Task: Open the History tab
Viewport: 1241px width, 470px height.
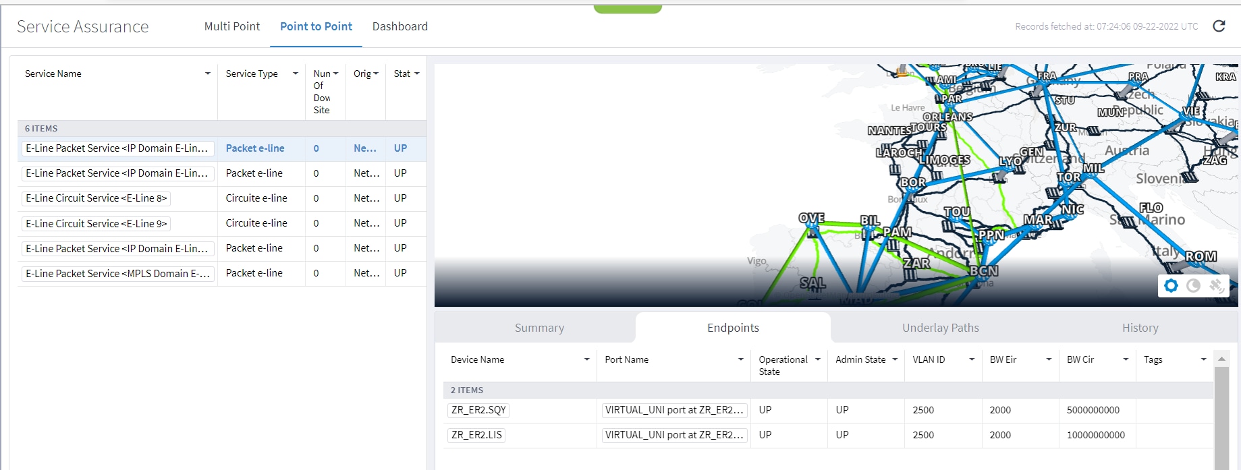Action: tap(1140, 328)
